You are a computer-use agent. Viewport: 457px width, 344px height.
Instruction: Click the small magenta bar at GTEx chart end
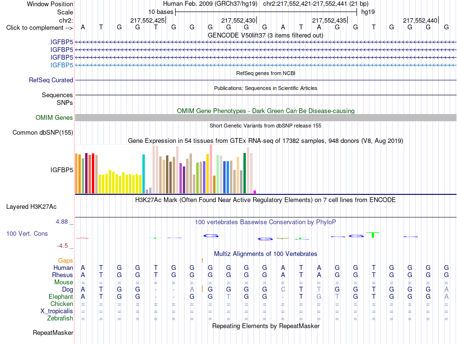click(255, 192)
